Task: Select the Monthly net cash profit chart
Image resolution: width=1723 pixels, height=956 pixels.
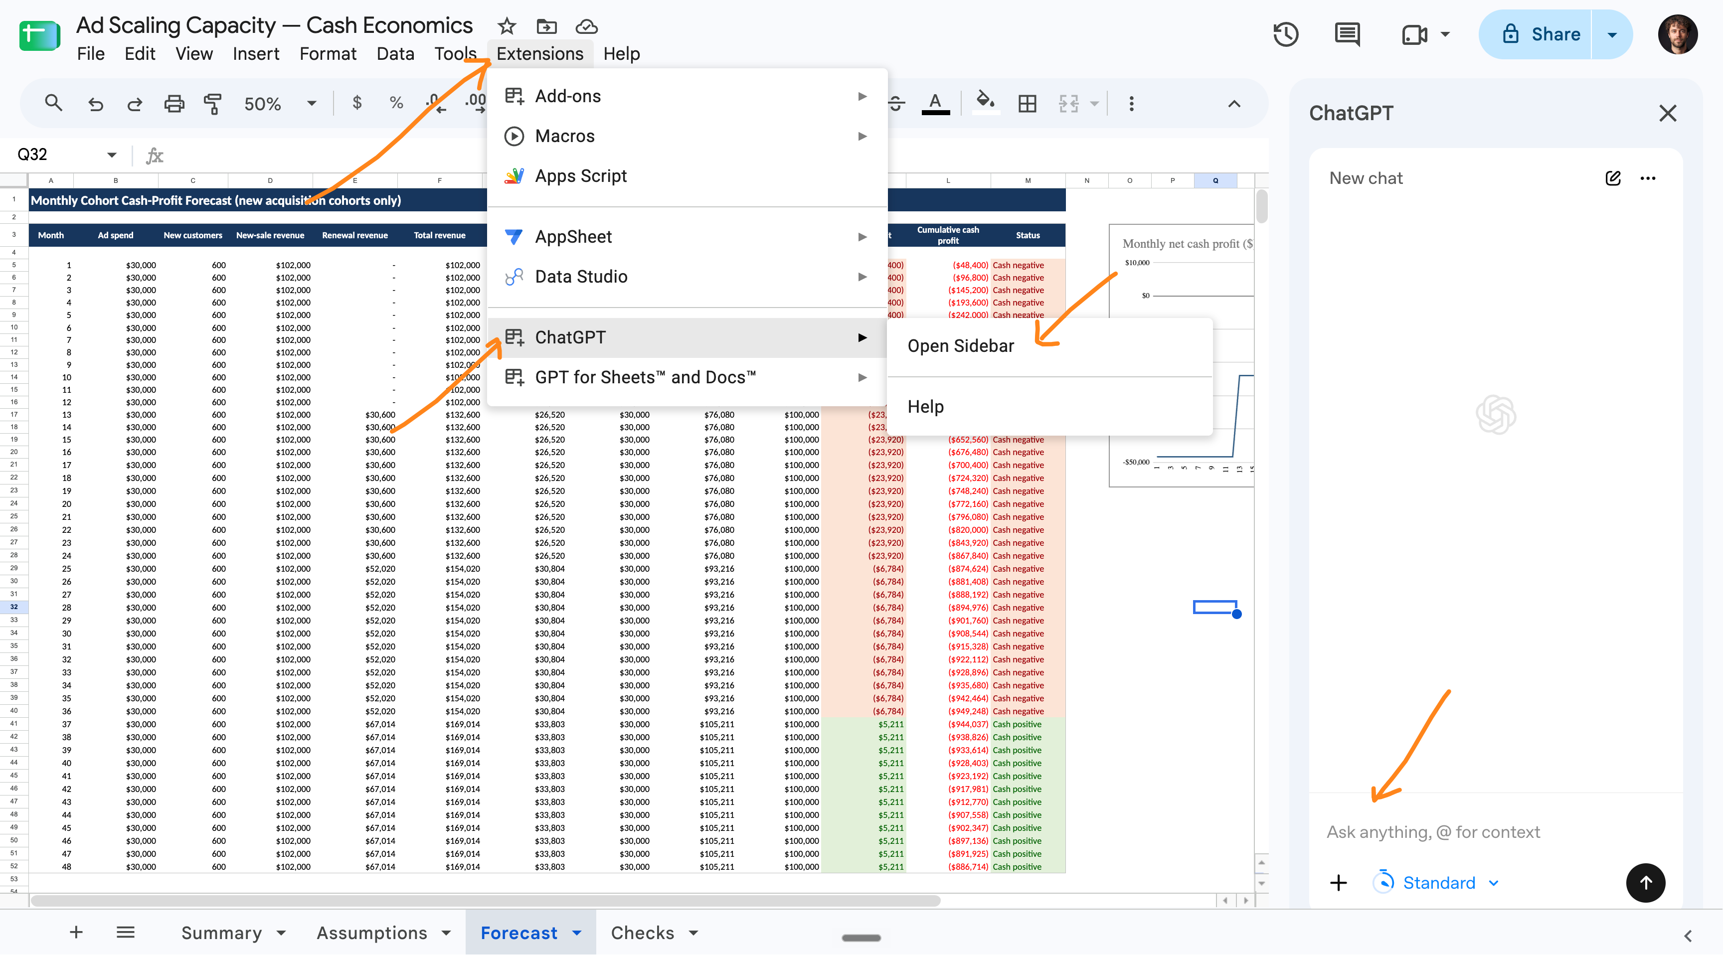Action: click(x=1181, y=356)
